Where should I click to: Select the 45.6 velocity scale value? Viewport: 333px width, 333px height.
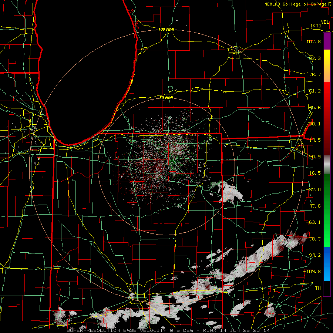pos(315,107)
